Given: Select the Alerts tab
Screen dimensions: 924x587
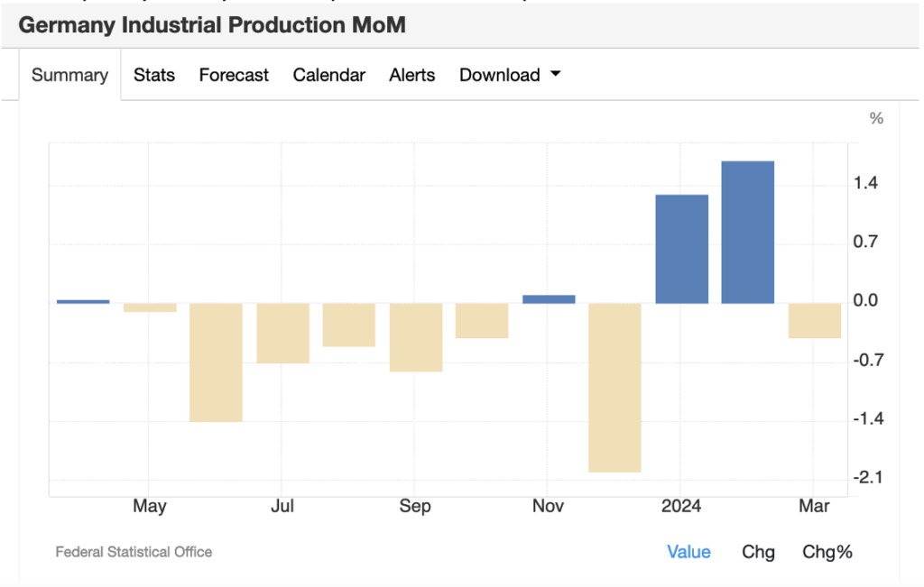Looking at the screenshot, I should click(411, 76).
